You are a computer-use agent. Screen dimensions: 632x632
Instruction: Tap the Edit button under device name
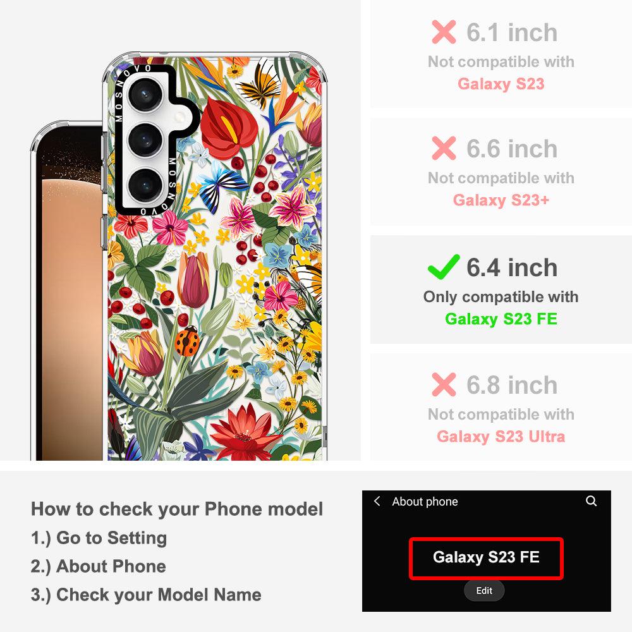484,590
